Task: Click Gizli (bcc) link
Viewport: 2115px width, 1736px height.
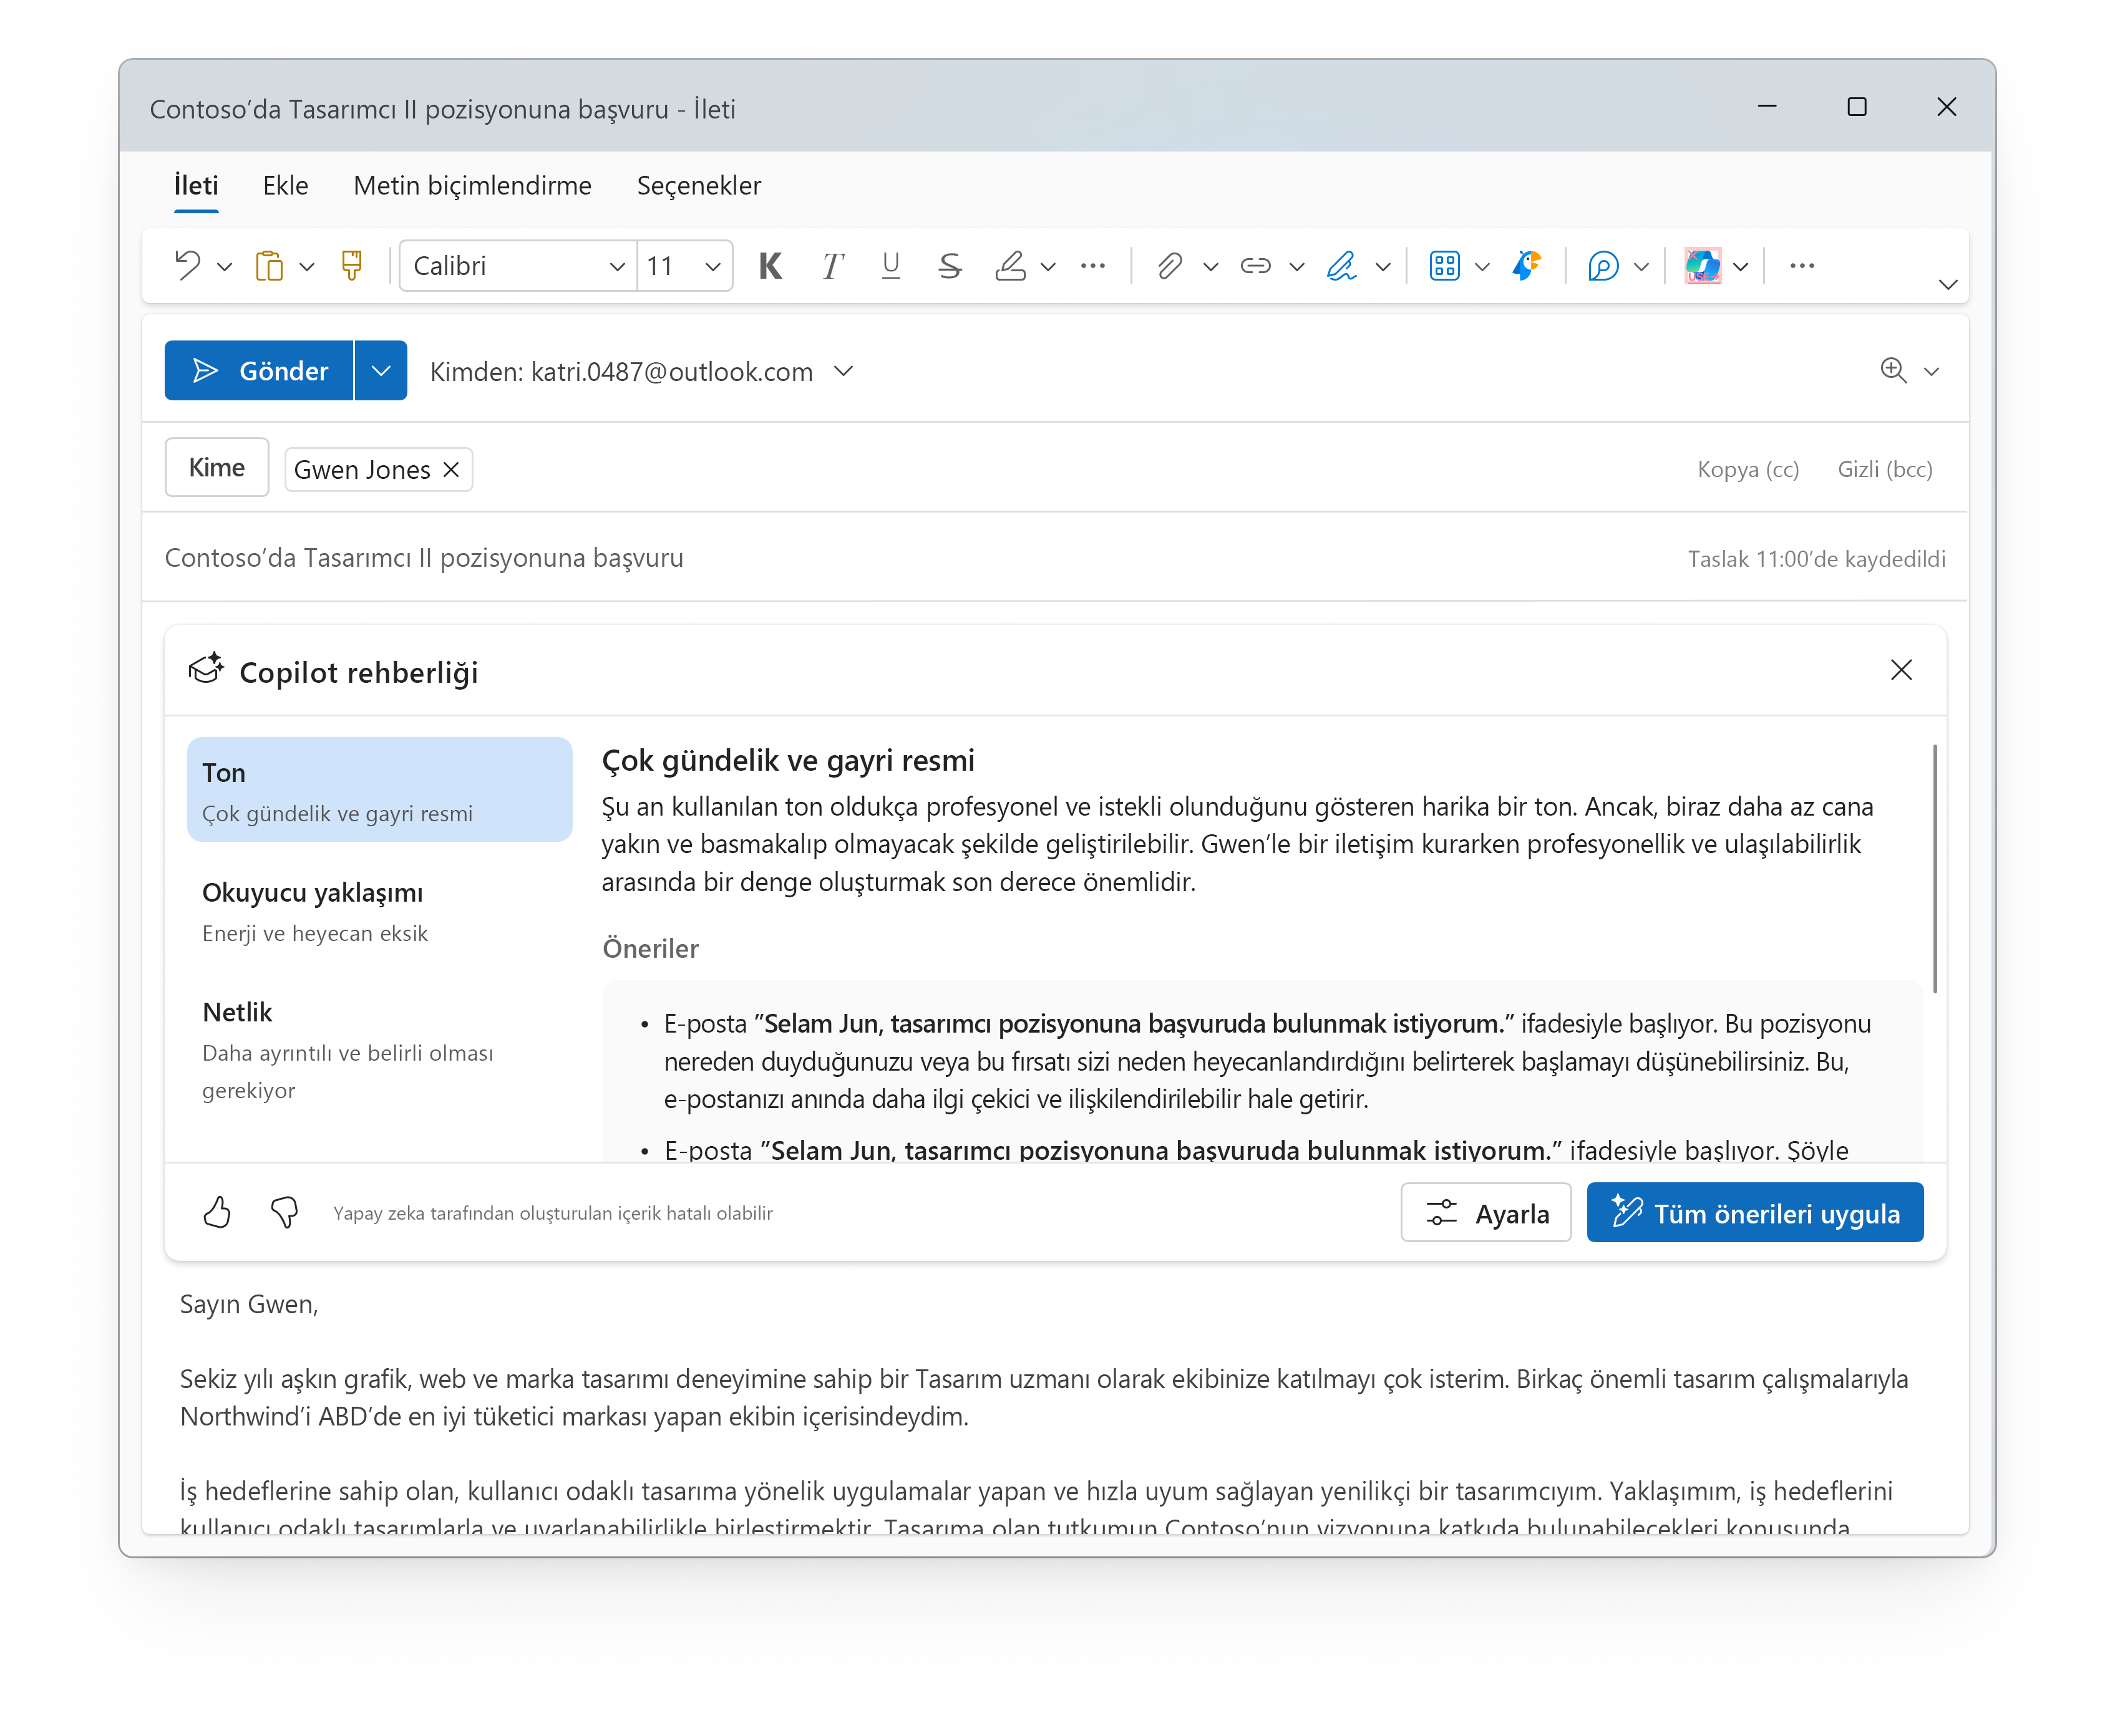Action: (x=1885, y=469)
